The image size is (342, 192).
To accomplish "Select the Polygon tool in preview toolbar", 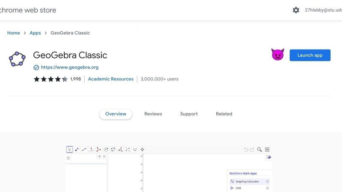I will [98, 149].
